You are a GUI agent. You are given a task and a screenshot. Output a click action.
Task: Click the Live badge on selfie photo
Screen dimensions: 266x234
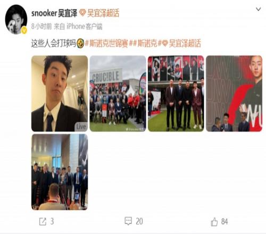[81, 127]
